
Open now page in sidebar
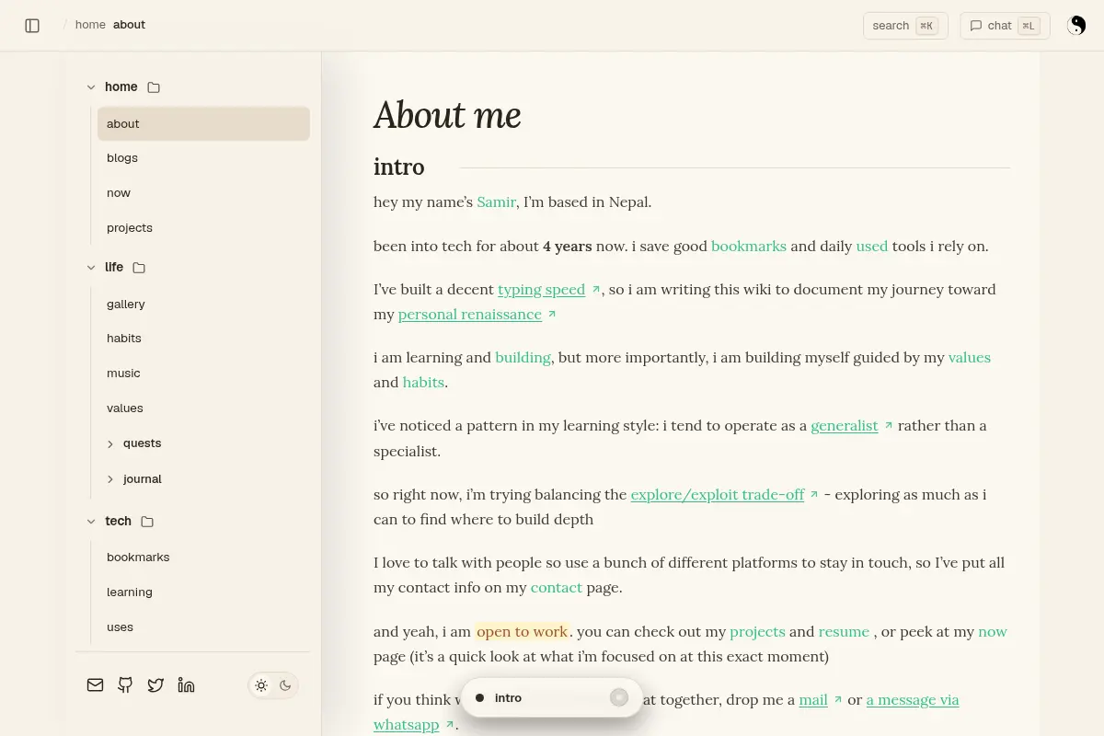coord(203,193)
